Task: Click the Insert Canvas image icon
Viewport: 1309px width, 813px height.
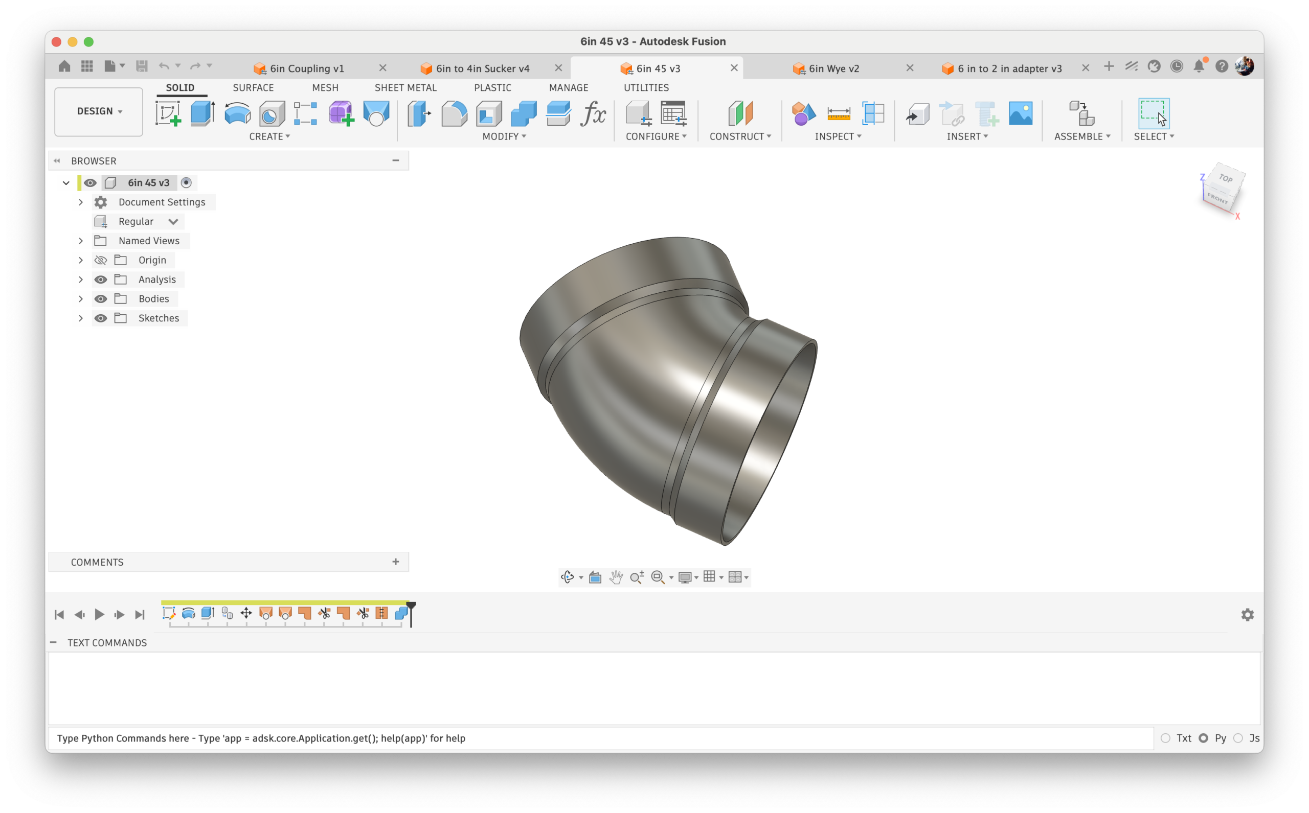Action: pos(1020,113)
